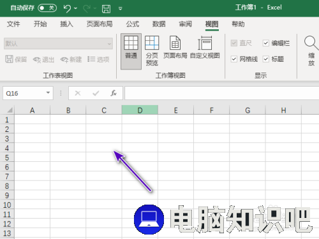Click the 保留 sheet view button
The width and height of the screenshot is (319, 239).
tap(16, 59)
